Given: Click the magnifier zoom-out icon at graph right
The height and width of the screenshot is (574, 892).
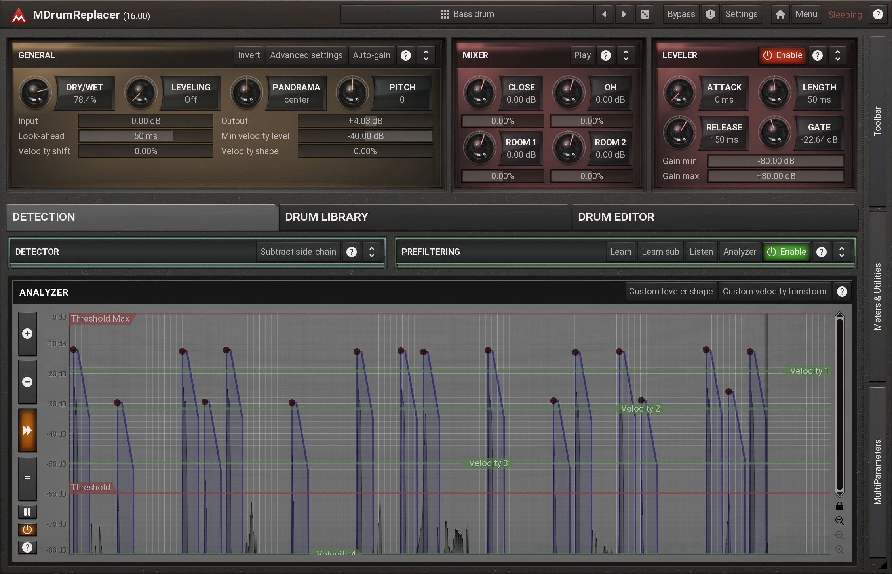Looking at the screenshot, I should (839, 535).
